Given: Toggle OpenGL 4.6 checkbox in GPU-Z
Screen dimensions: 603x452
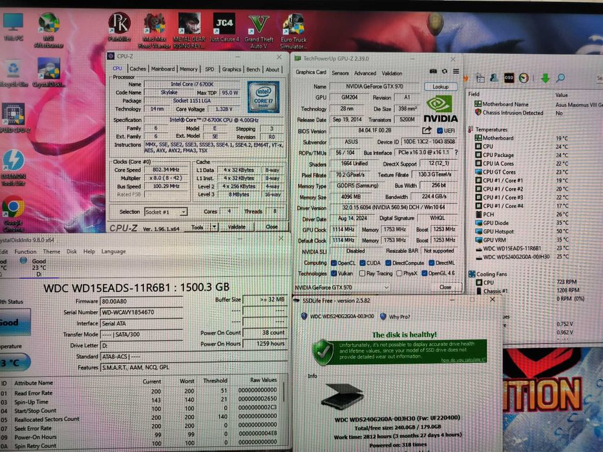Looking at the screenshot, I should point(424,273).
